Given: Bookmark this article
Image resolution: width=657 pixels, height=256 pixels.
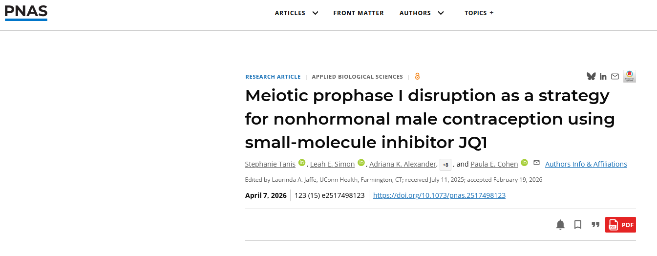Looking at the screenshot, I should pos(578,225).
